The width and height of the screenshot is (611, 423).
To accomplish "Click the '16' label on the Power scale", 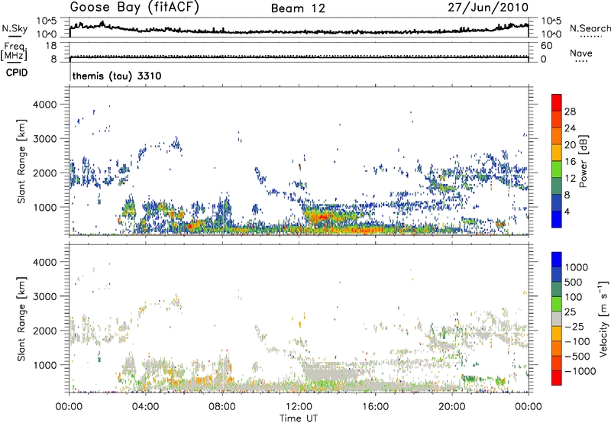I will pyautogui.click(x=570, y=162).
